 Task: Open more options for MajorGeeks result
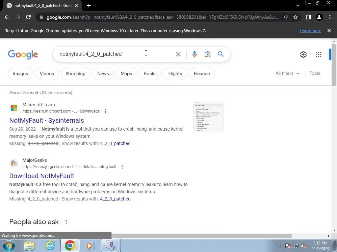(122, 167)
